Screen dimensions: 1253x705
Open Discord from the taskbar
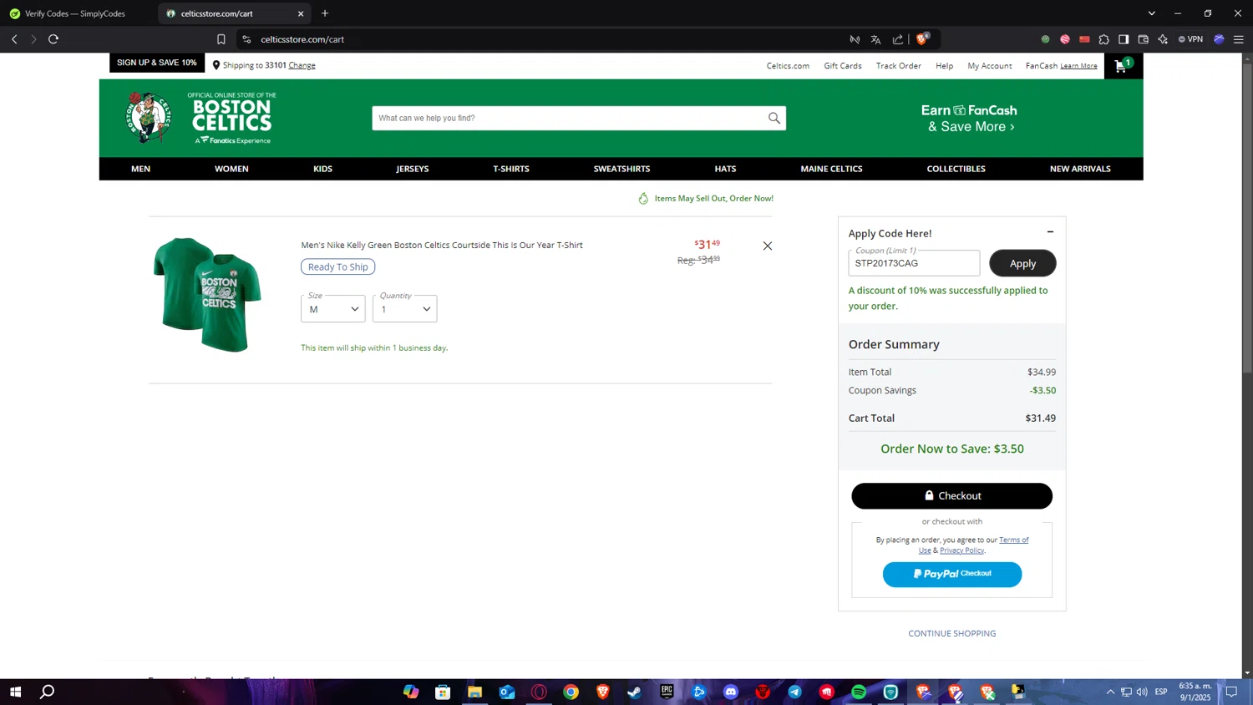tap(731, 692)
